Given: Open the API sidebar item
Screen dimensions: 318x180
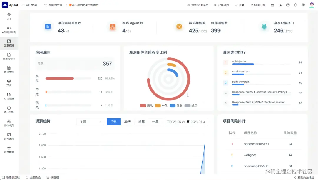Looking at the screenshot, I should pos(9,16).
